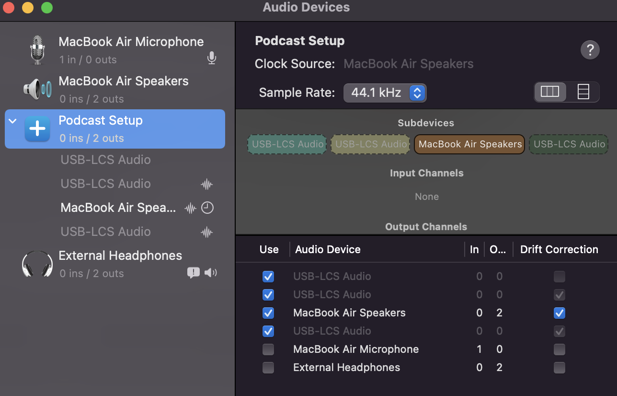Viewport: 617px width, 396px height.
Task: Click the Audio Device column header
Action: (328, 250)
